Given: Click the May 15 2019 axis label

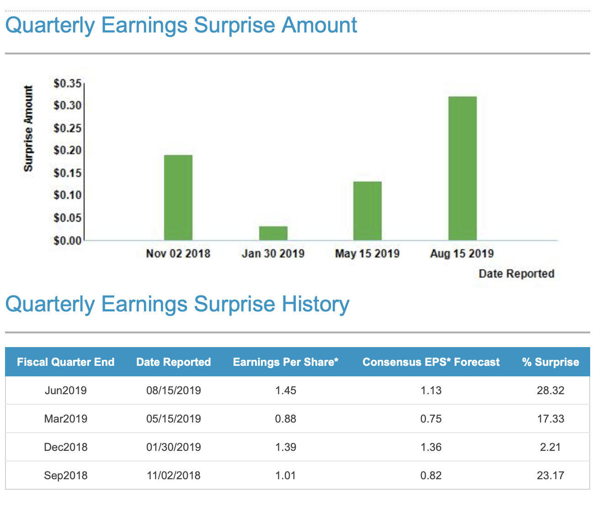Looking at the screenshot, I should pos(367,253).
